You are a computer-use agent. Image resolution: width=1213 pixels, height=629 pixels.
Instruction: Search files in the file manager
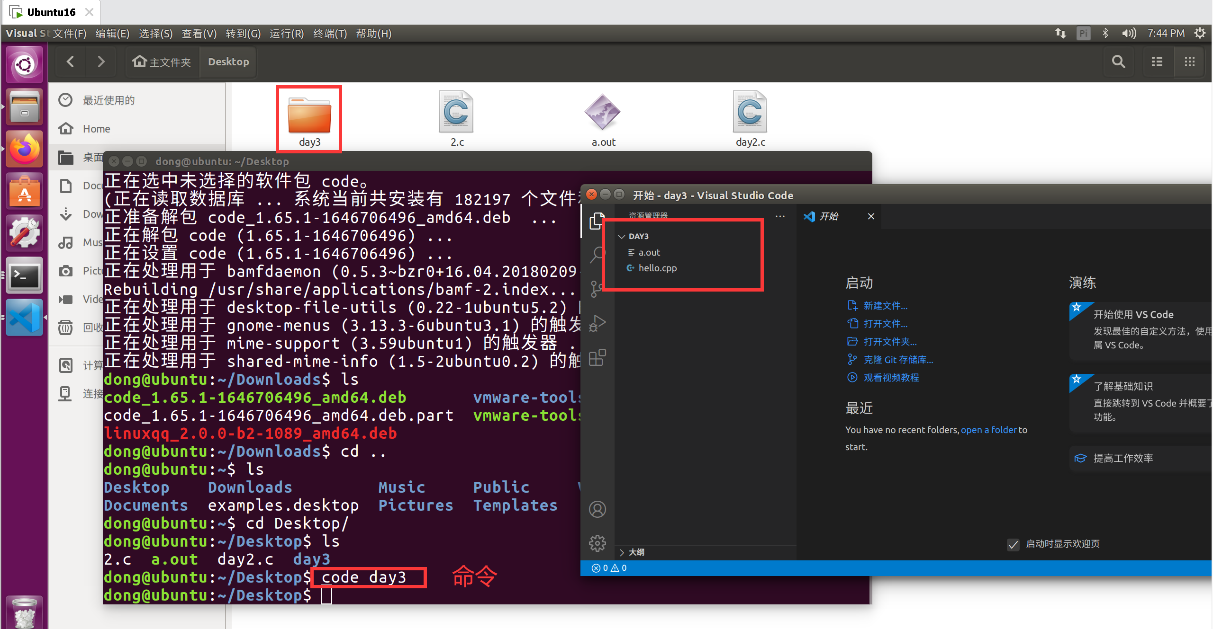[x=1118, y=62]
